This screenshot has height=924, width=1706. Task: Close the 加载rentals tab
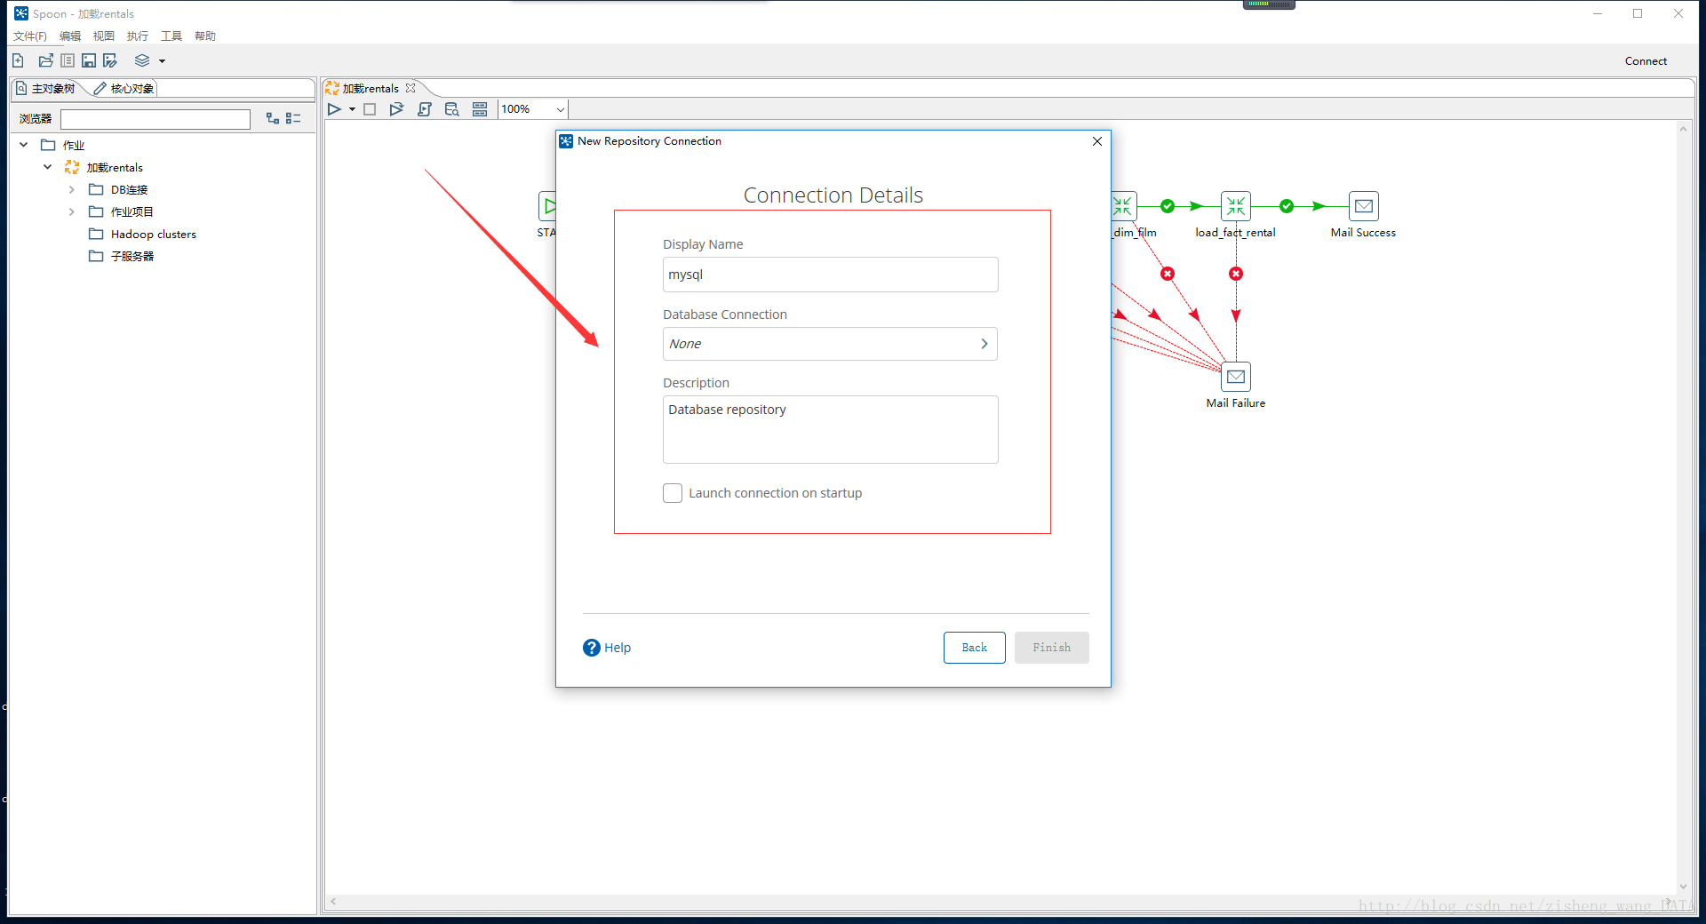411,88
